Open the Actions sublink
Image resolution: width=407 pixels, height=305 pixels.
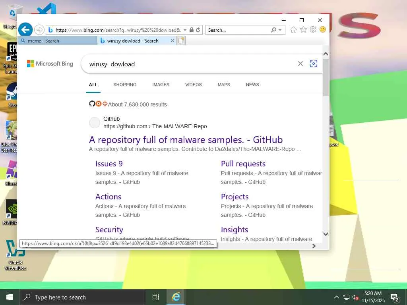point(108,197)
